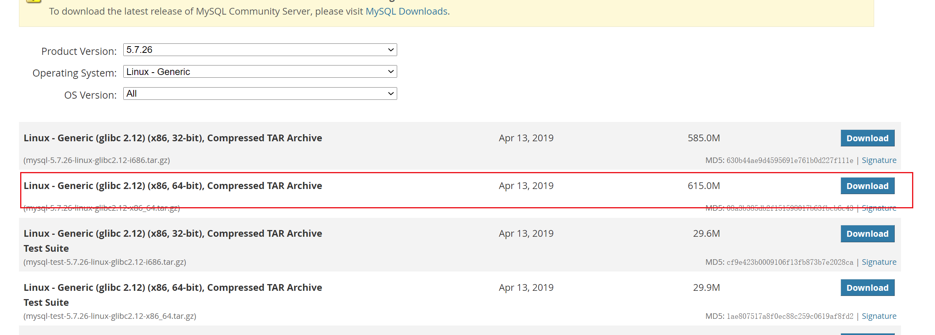Click the size value 585.0M
935x335 pixels.
[704, 138]
